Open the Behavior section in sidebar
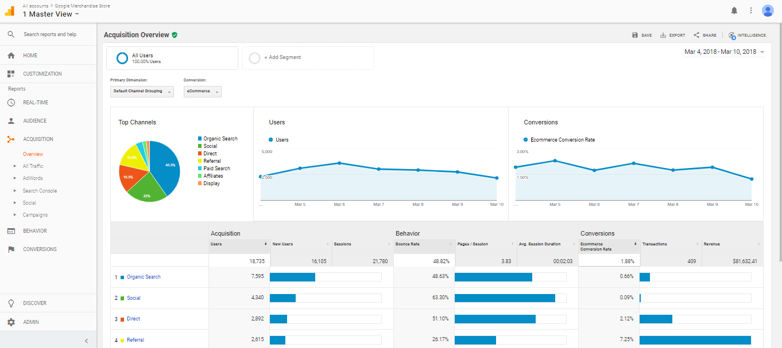This screenshot has width=782, height=348. pos(36,230)
